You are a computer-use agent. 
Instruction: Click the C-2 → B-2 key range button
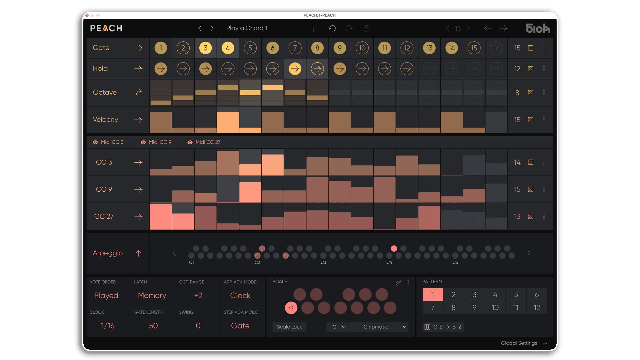point(444,327)
